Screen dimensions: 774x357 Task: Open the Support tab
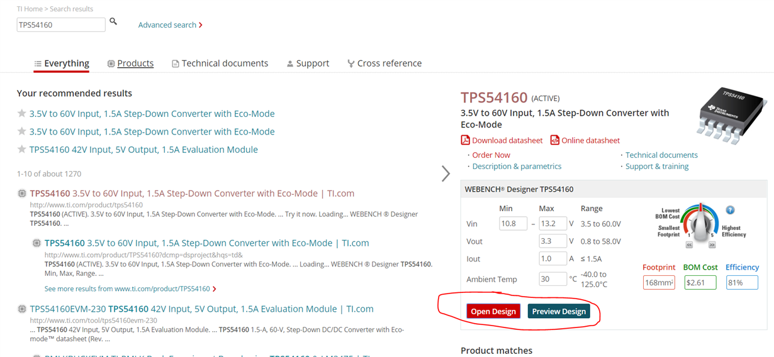click(x=308, y=63)
